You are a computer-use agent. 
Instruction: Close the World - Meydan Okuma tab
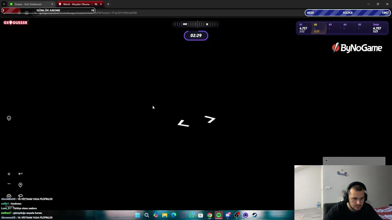click(101, 4)
